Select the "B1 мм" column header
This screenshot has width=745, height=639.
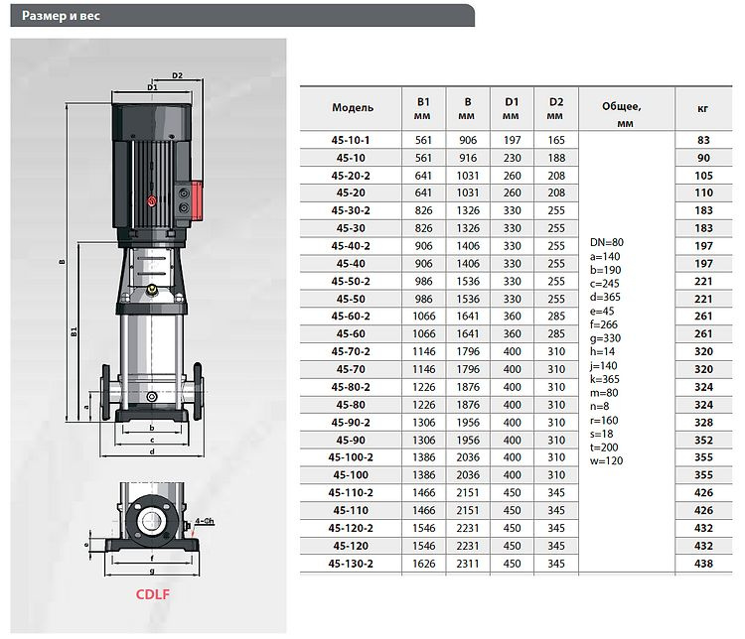[422, 107]
